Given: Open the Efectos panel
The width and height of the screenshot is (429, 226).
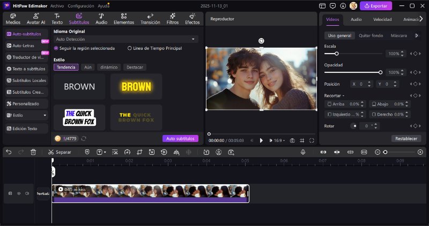Looking at the screenshot, I should tap(192, 19).
